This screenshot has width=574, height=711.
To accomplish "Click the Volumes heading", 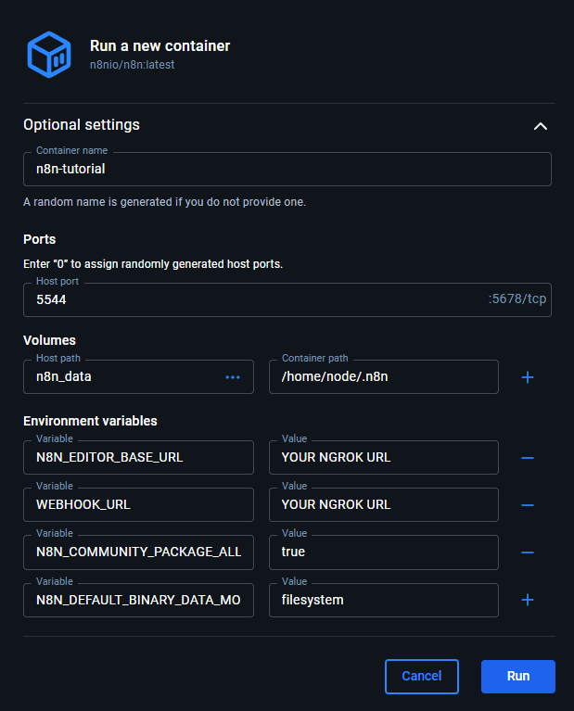I will coord(49,340).
